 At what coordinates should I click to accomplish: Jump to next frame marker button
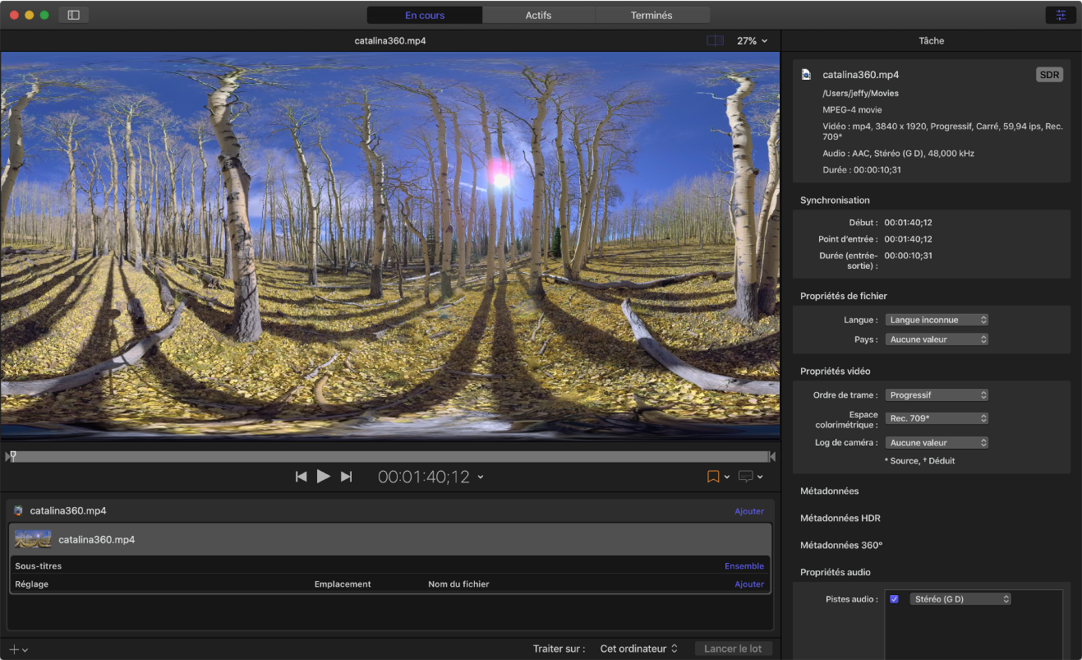pyautogui.click(x=346, y=477)
